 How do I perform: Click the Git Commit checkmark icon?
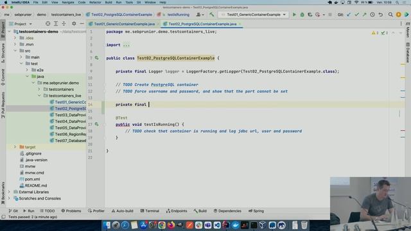click(x=356, y=15)
